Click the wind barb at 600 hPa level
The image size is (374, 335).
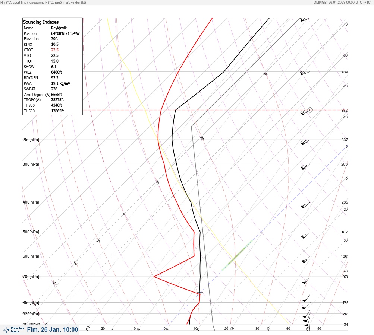(306, 260)
